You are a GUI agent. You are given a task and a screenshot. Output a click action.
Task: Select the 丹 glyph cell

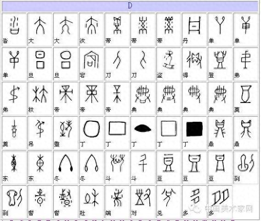pos(194,29)
